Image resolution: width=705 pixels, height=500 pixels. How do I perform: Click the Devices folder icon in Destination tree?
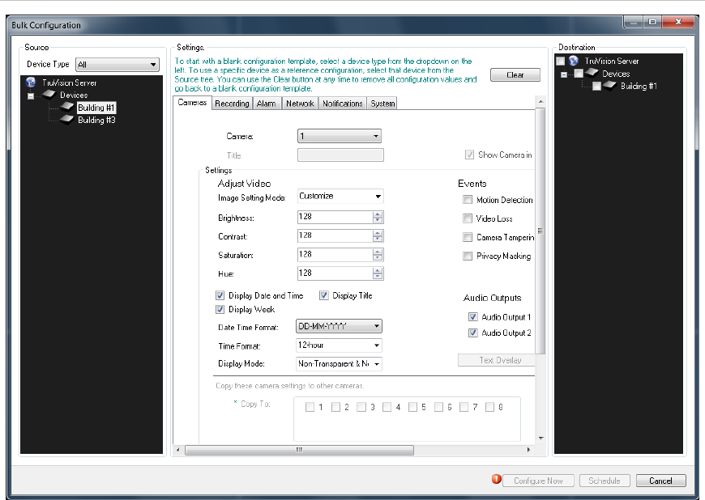(592, 73)
